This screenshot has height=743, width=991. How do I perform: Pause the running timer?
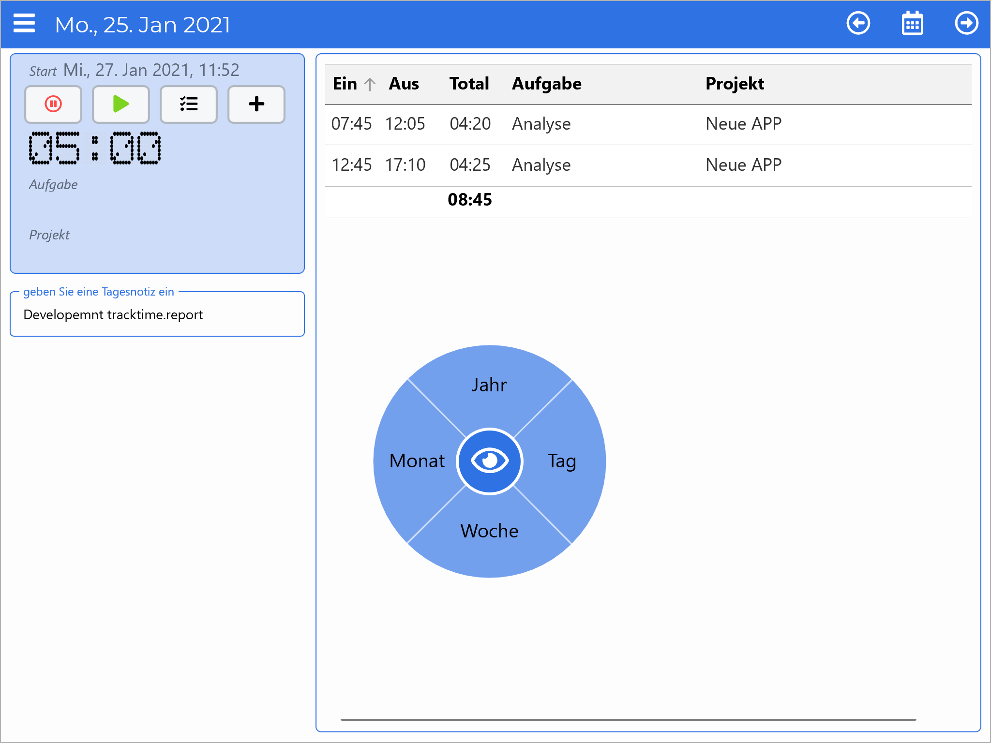click(53, 104)
